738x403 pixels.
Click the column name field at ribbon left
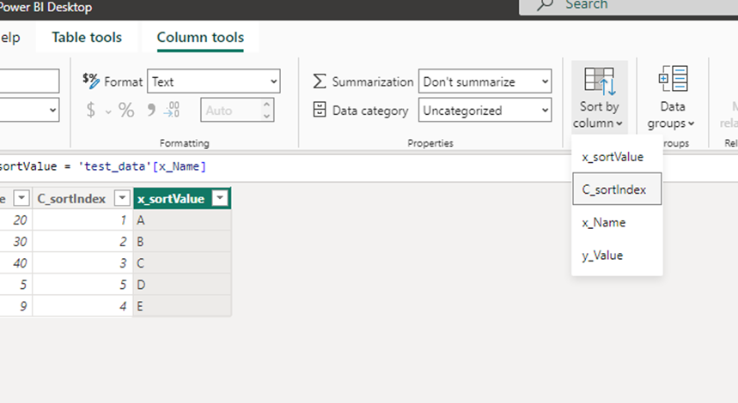29,81
